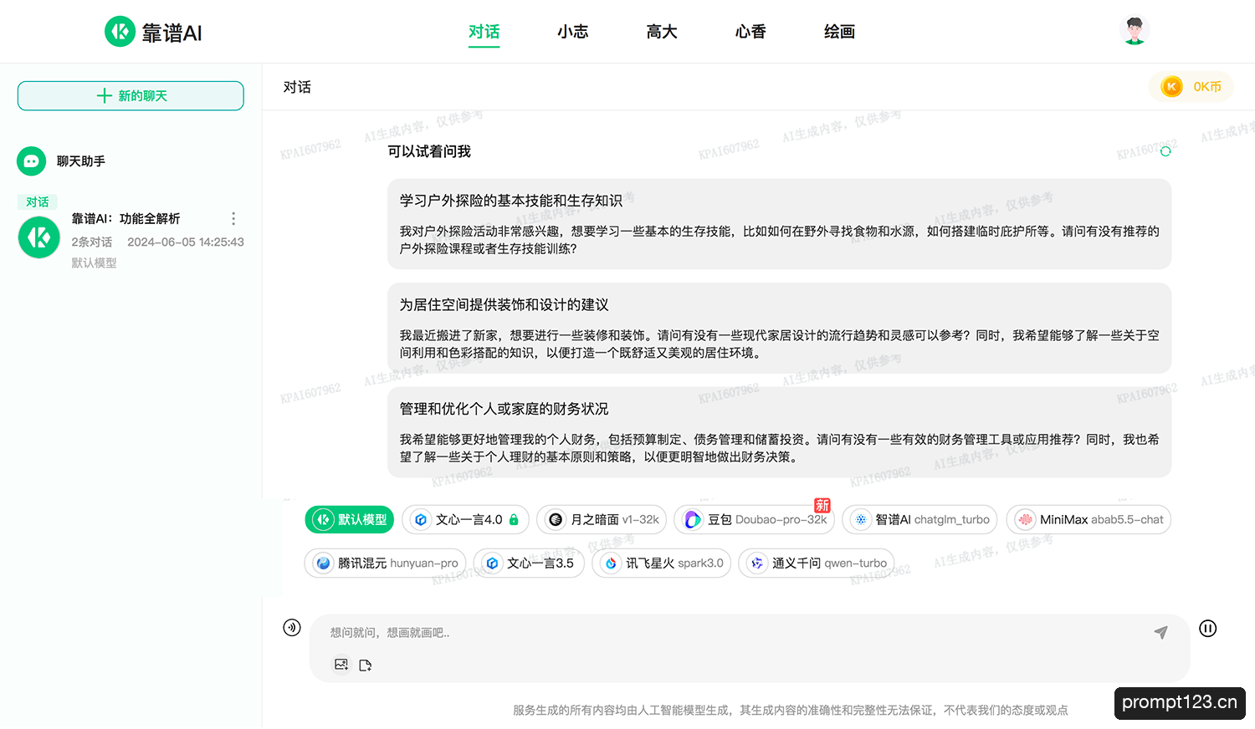
Task: Choose the 文心一言3.5 model
Action: 529,563
